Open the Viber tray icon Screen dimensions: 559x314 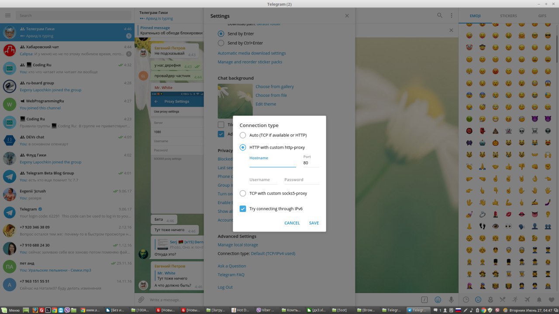(x=497, y=311)
